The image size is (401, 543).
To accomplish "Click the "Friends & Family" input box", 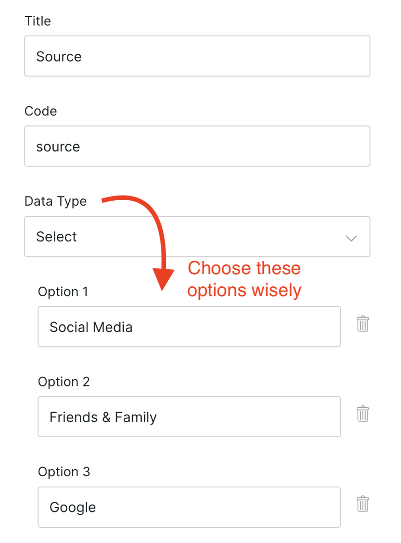I will tap(189, 417).
